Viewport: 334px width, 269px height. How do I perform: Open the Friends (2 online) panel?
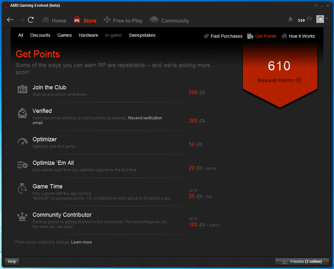coord(302,262)
